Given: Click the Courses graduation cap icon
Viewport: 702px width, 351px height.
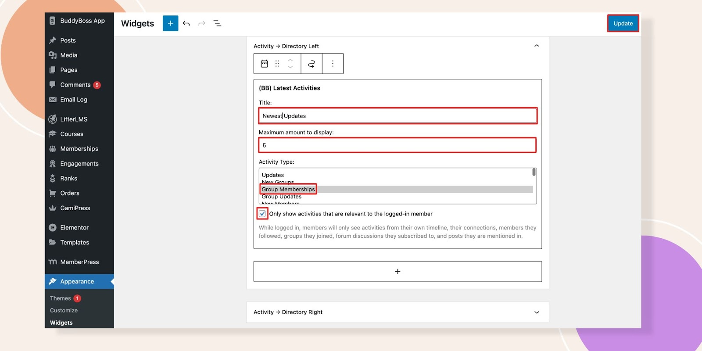Looking at the screenshot, I should [x=53, y=134].
